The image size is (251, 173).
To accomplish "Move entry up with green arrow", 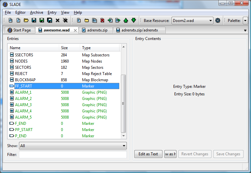I will point(125,20).
